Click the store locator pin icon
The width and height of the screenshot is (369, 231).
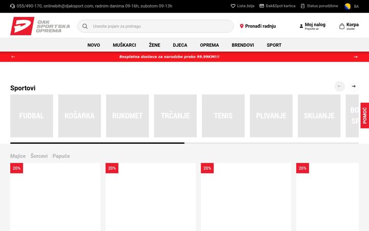point(241,26)
